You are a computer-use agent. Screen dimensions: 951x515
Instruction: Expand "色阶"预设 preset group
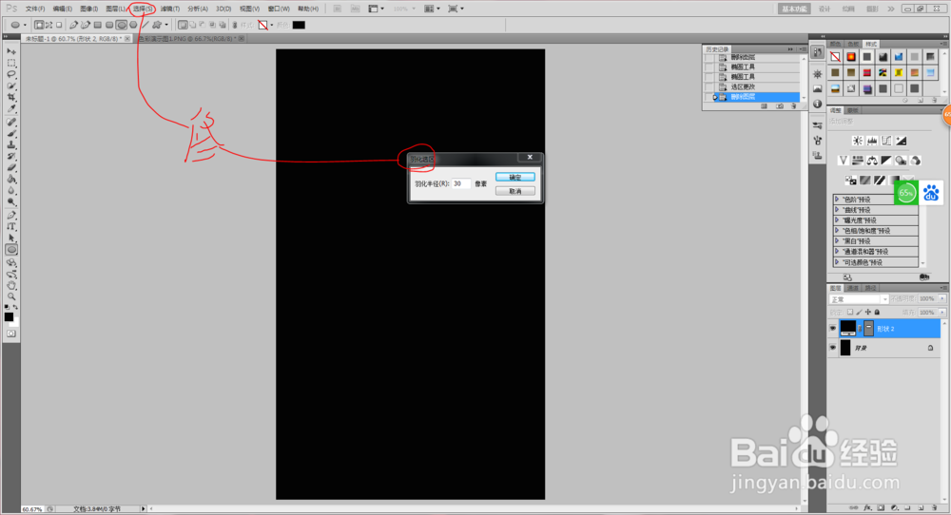[837, 199]
